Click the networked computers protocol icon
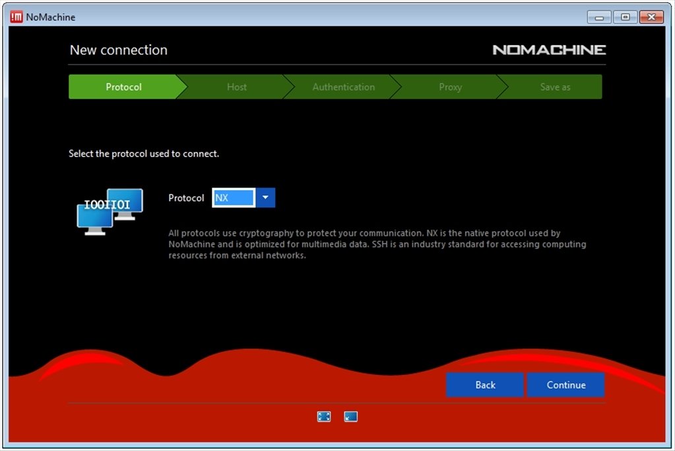The height and width of the screenshot is (451, 675). [110, 211]
